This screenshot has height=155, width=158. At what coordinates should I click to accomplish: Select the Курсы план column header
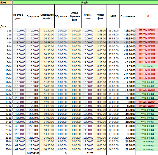point(88,16)
